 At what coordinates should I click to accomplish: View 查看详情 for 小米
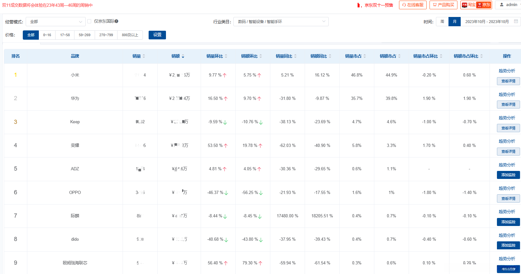[508, 81]
